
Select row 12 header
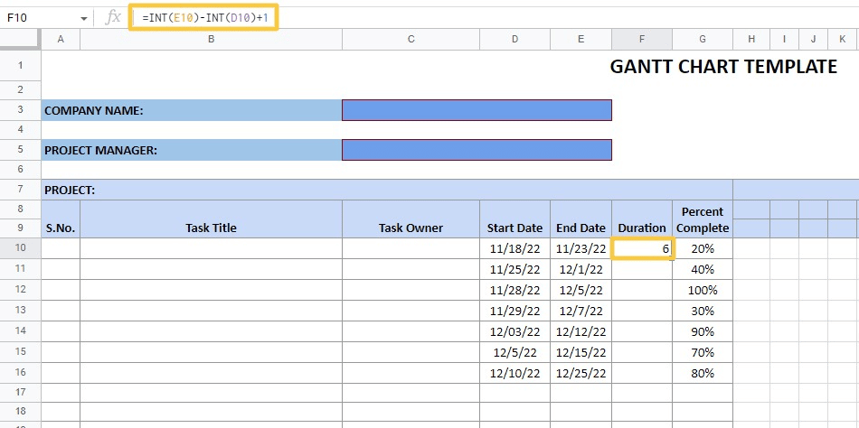20,289
